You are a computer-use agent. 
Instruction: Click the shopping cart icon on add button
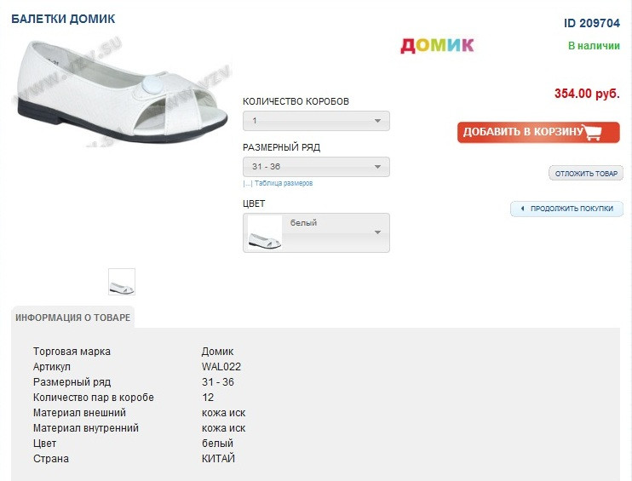coord(592,132)
